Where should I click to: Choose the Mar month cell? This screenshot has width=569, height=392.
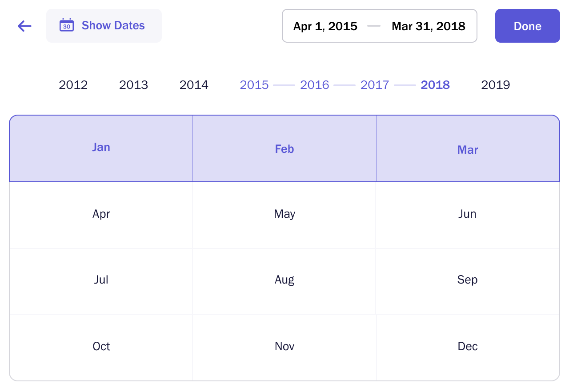(468, 149)
